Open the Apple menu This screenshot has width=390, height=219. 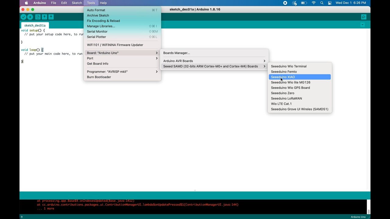coord(26,3)
